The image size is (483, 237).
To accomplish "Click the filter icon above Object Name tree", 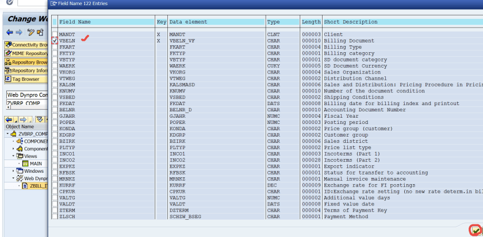I will 40,119.
